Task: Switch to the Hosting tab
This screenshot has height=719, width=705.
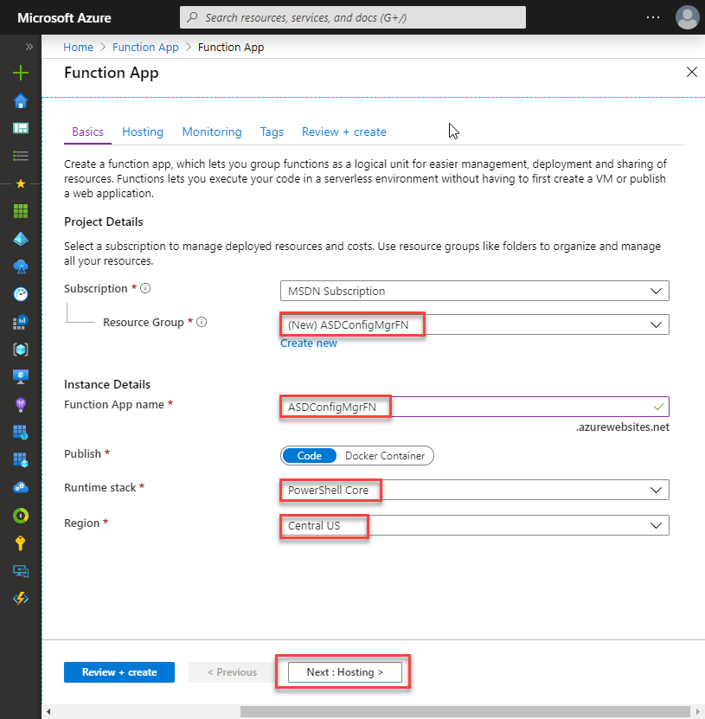Action: 143,132
